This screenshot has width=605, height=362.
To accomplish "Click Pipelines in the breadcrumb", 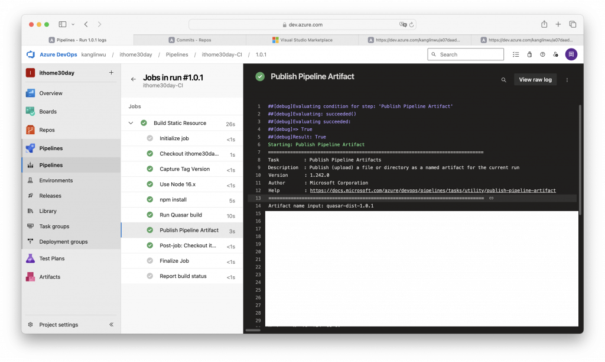I will click(x=177, y=54).
